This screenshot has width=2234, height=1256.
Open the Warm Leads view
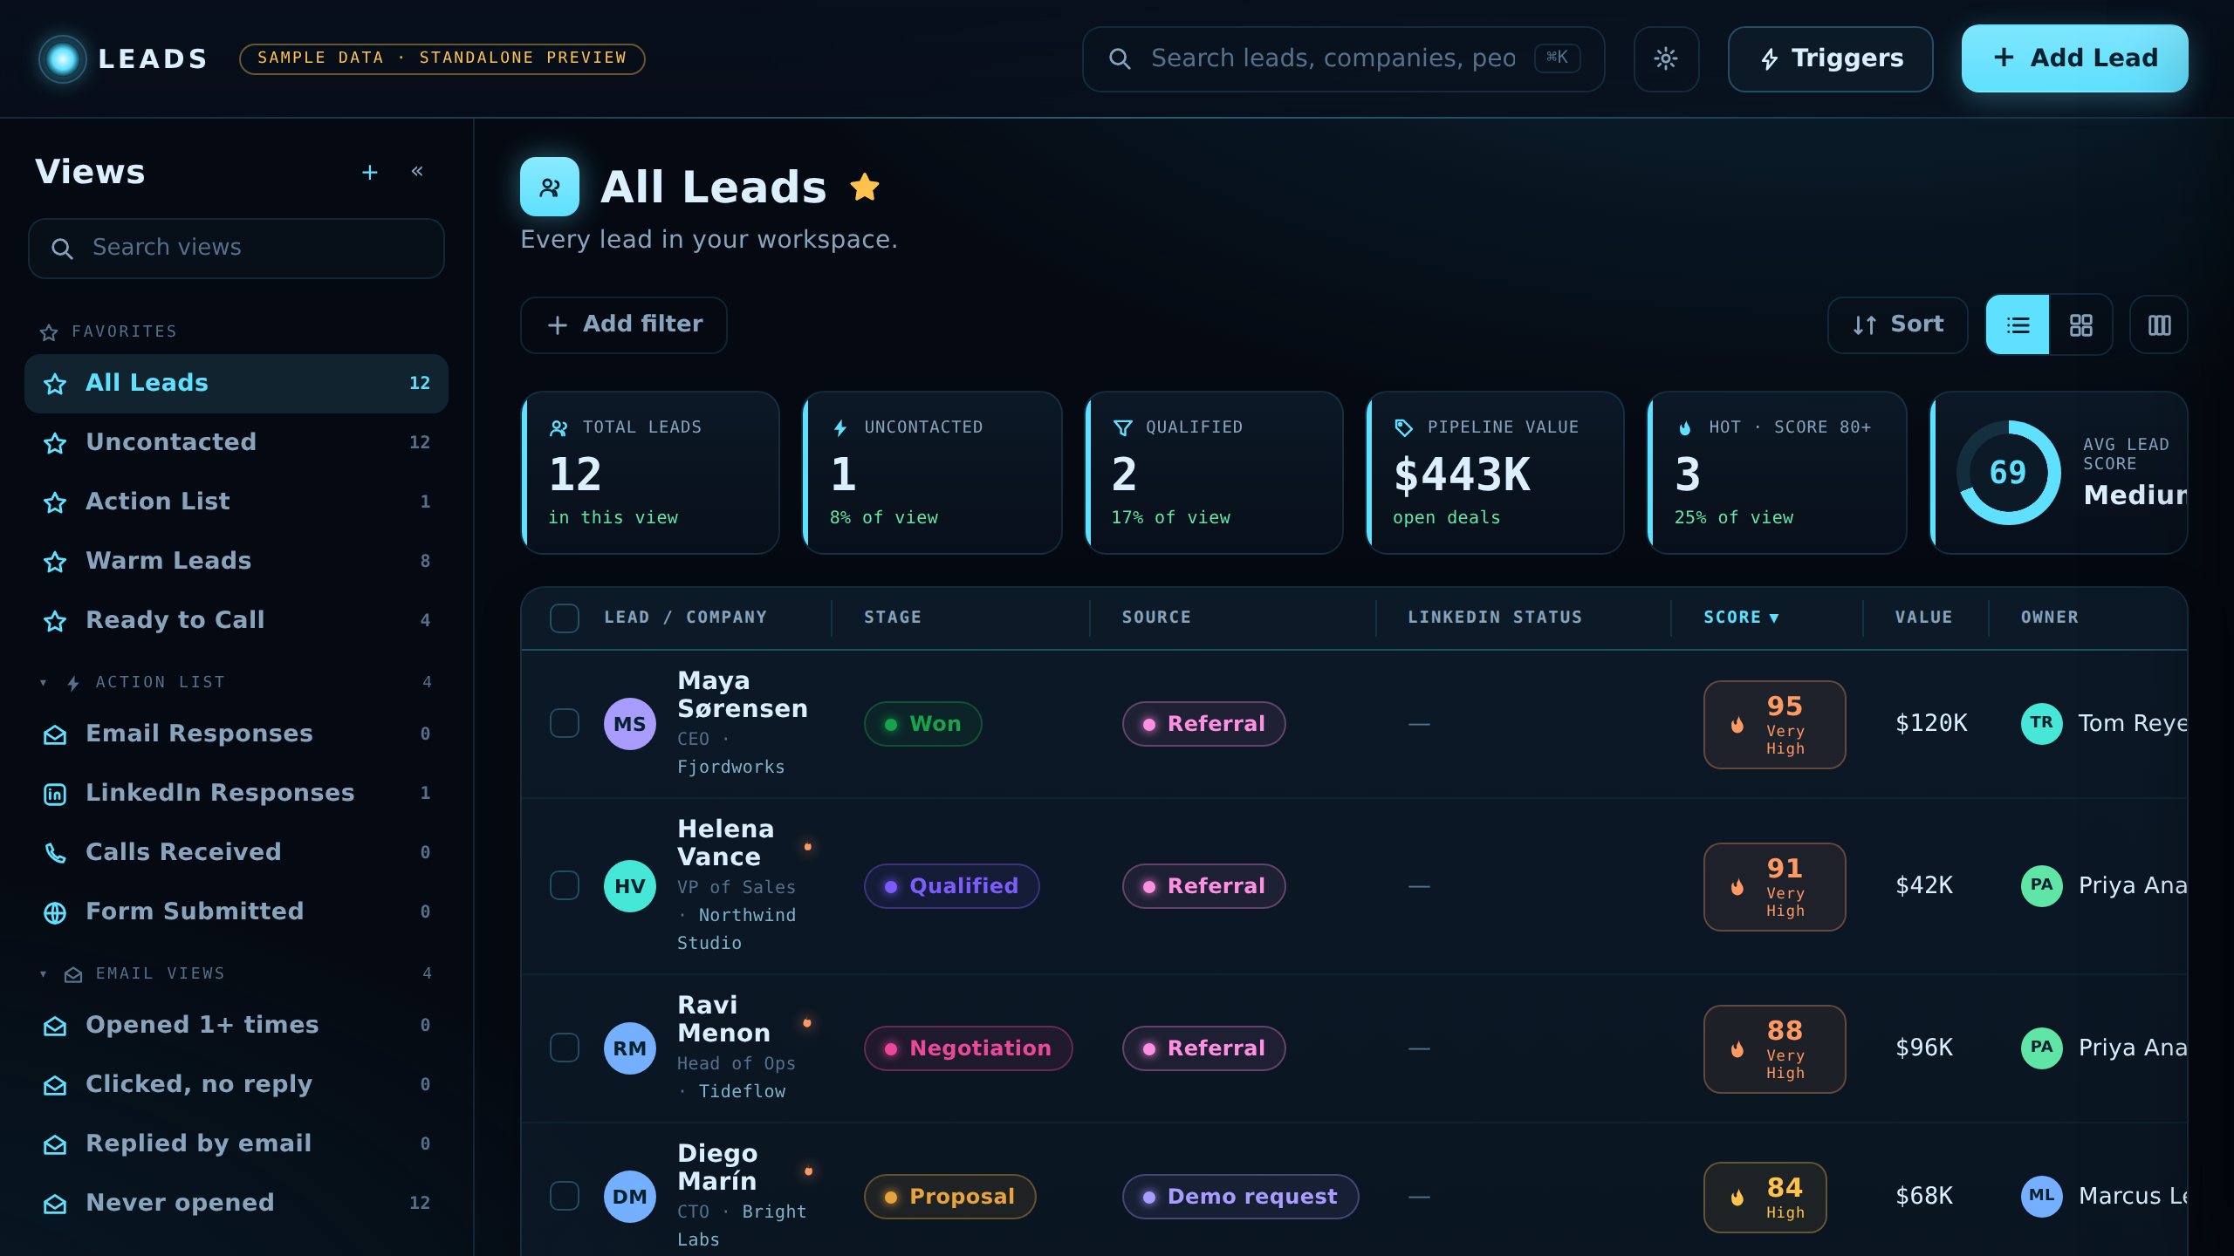coord(236,562)
